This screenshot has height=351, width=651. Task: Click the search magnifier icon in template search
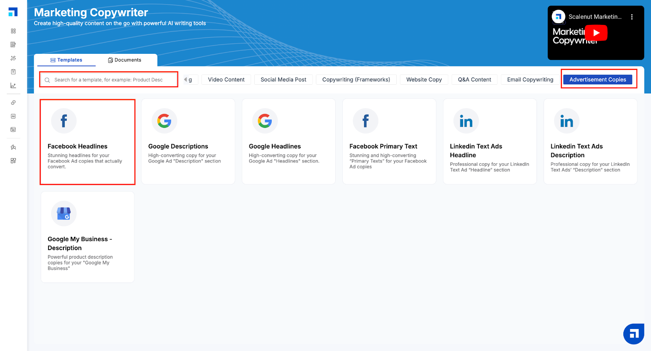click(x=47, y=80)
